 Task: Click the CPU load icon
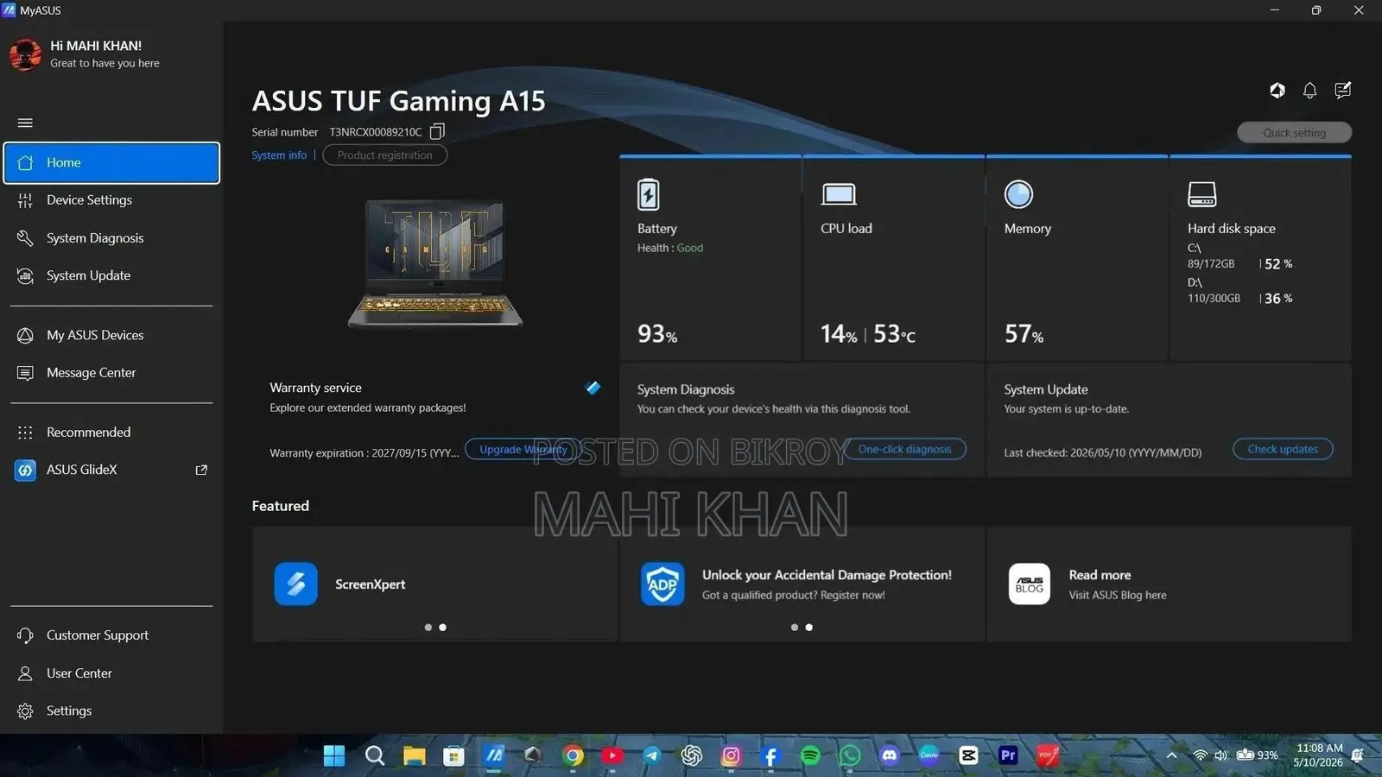[838, 194]
